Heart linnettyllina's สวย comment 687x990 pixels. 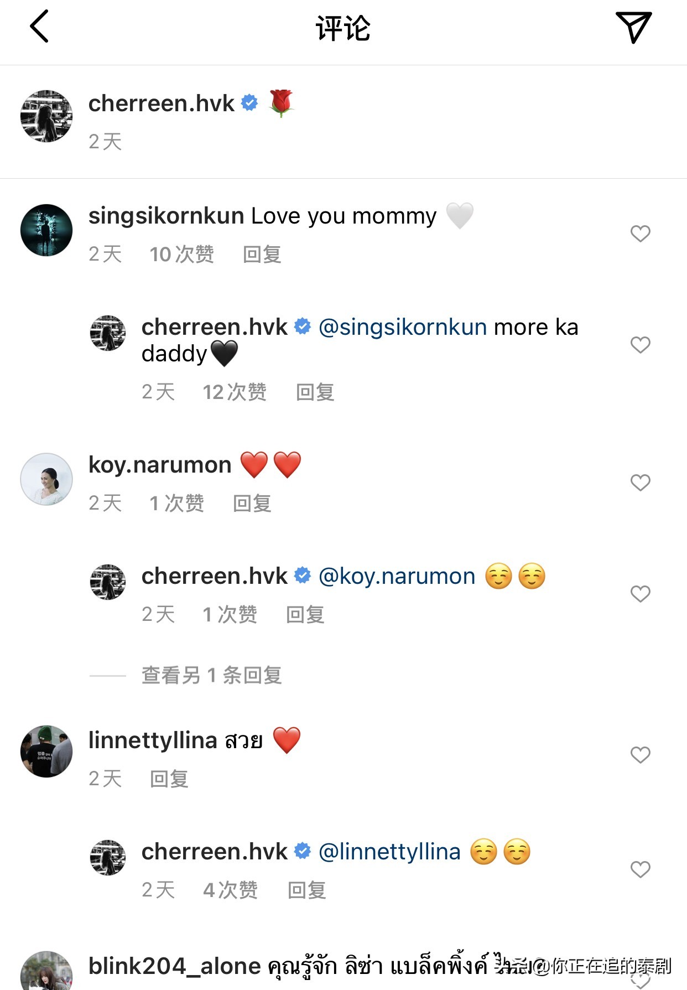(x=640, y=755)
